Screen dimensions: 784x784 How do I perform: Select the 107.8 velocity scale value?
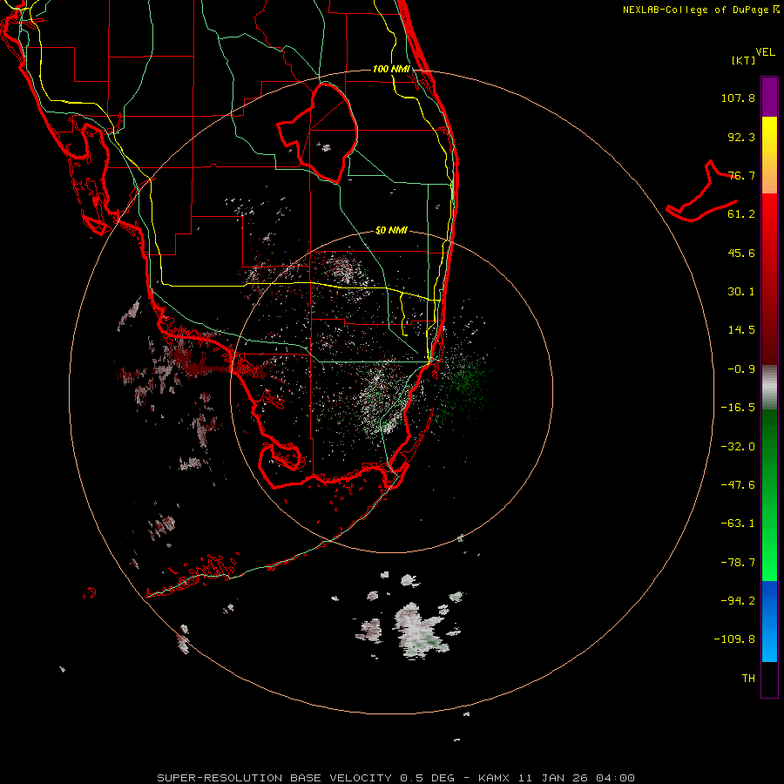[x=738, y=98]
